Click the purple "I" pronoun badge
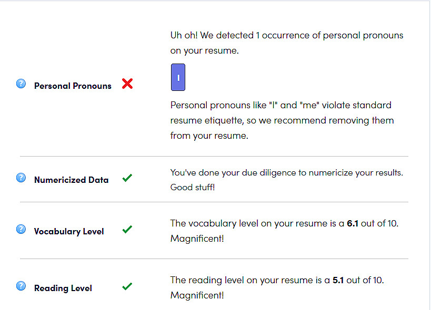The image size is (431, 310). (178, 77)
